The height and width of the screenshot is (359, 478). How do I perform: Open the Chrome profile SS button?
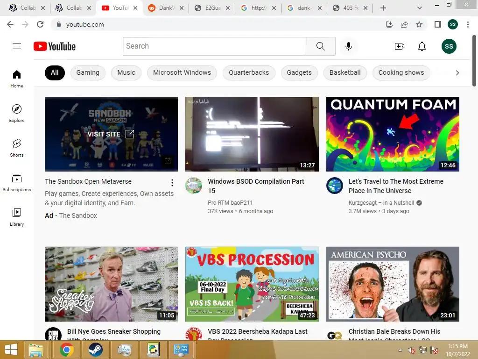pos(453,24)
